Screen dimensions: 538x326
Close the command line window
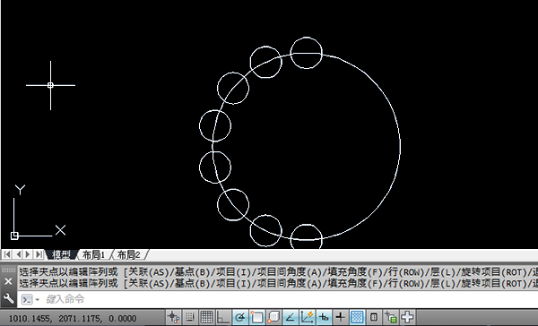pos(8,282)
